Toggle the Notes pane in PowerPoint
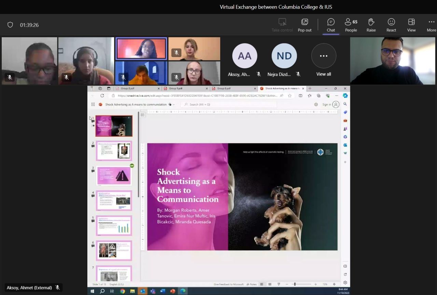This screenshot has width=437, height=295. [x=251, y=284]
